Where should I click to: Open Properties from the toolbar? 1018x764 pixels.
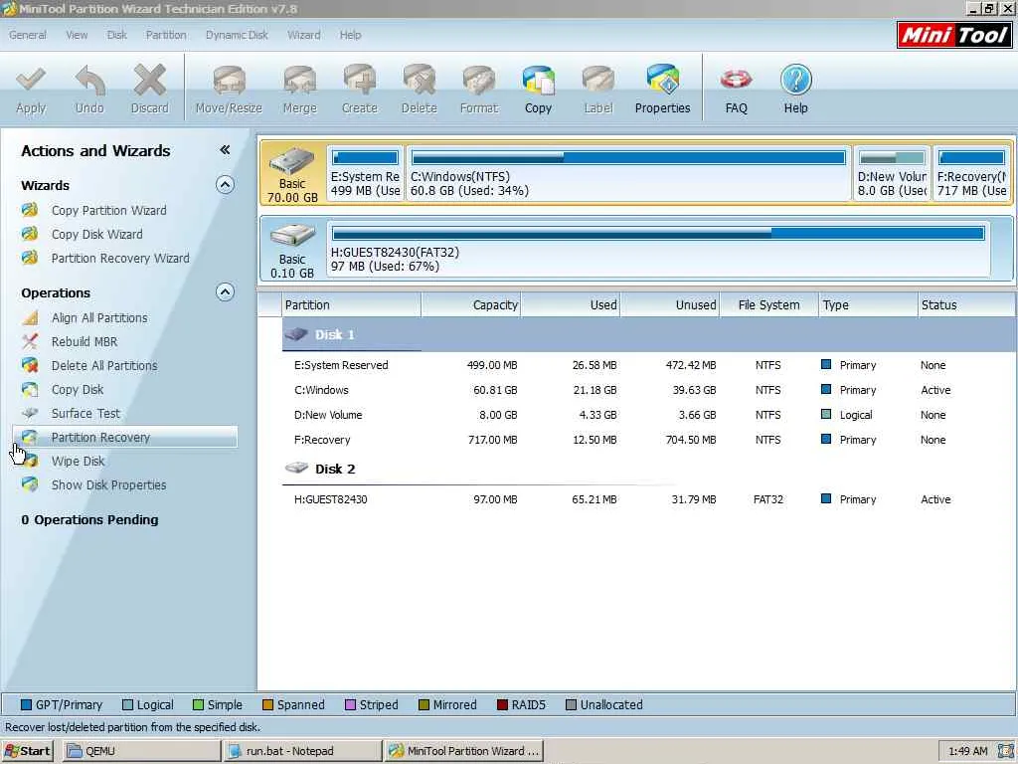tap(662, 90)
